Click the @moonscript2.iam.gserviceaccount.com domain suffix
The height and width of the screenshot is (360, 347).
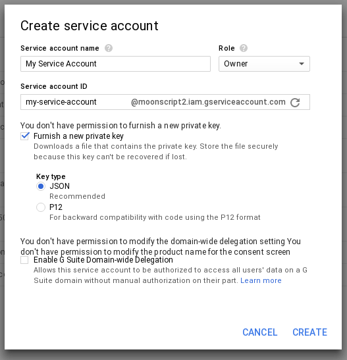tap(208, 102)
